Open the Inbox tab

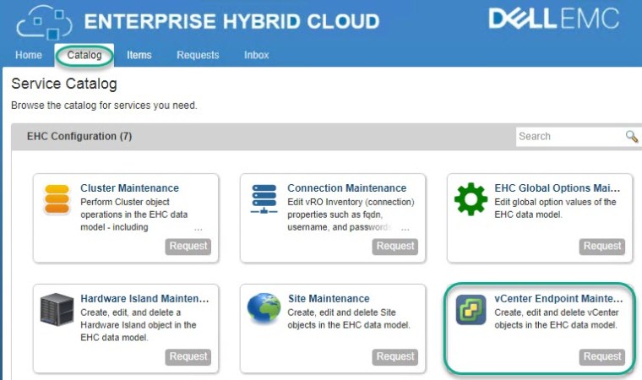(257, 55)
